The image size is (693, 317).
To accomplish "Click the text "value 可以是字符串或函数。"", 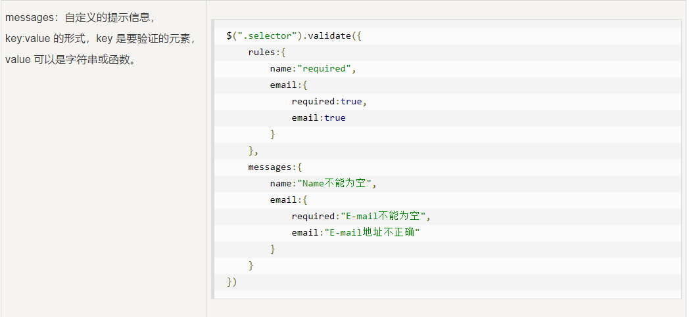I will tap(72, 60).
